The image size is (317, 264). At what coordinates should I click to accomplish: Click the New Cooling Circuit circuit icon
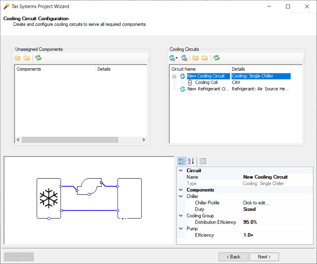(183, 76)
